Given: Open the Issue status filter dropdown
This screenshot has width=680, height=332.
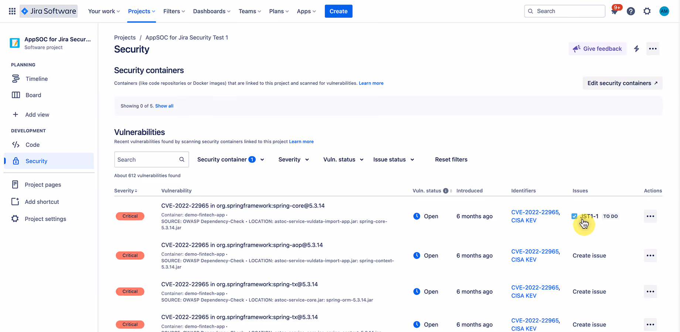Looking at the screenshot, I should (394, 159).
